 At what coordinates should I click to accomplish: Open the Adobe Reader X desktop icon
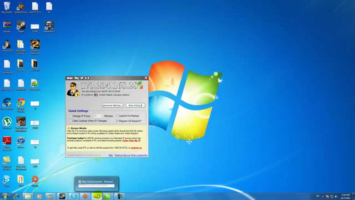coord(7,143)
